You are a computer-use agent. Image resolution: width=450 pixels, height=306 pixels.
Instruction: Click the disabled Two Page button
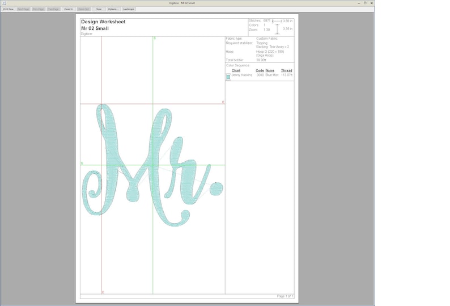point(53,9)
